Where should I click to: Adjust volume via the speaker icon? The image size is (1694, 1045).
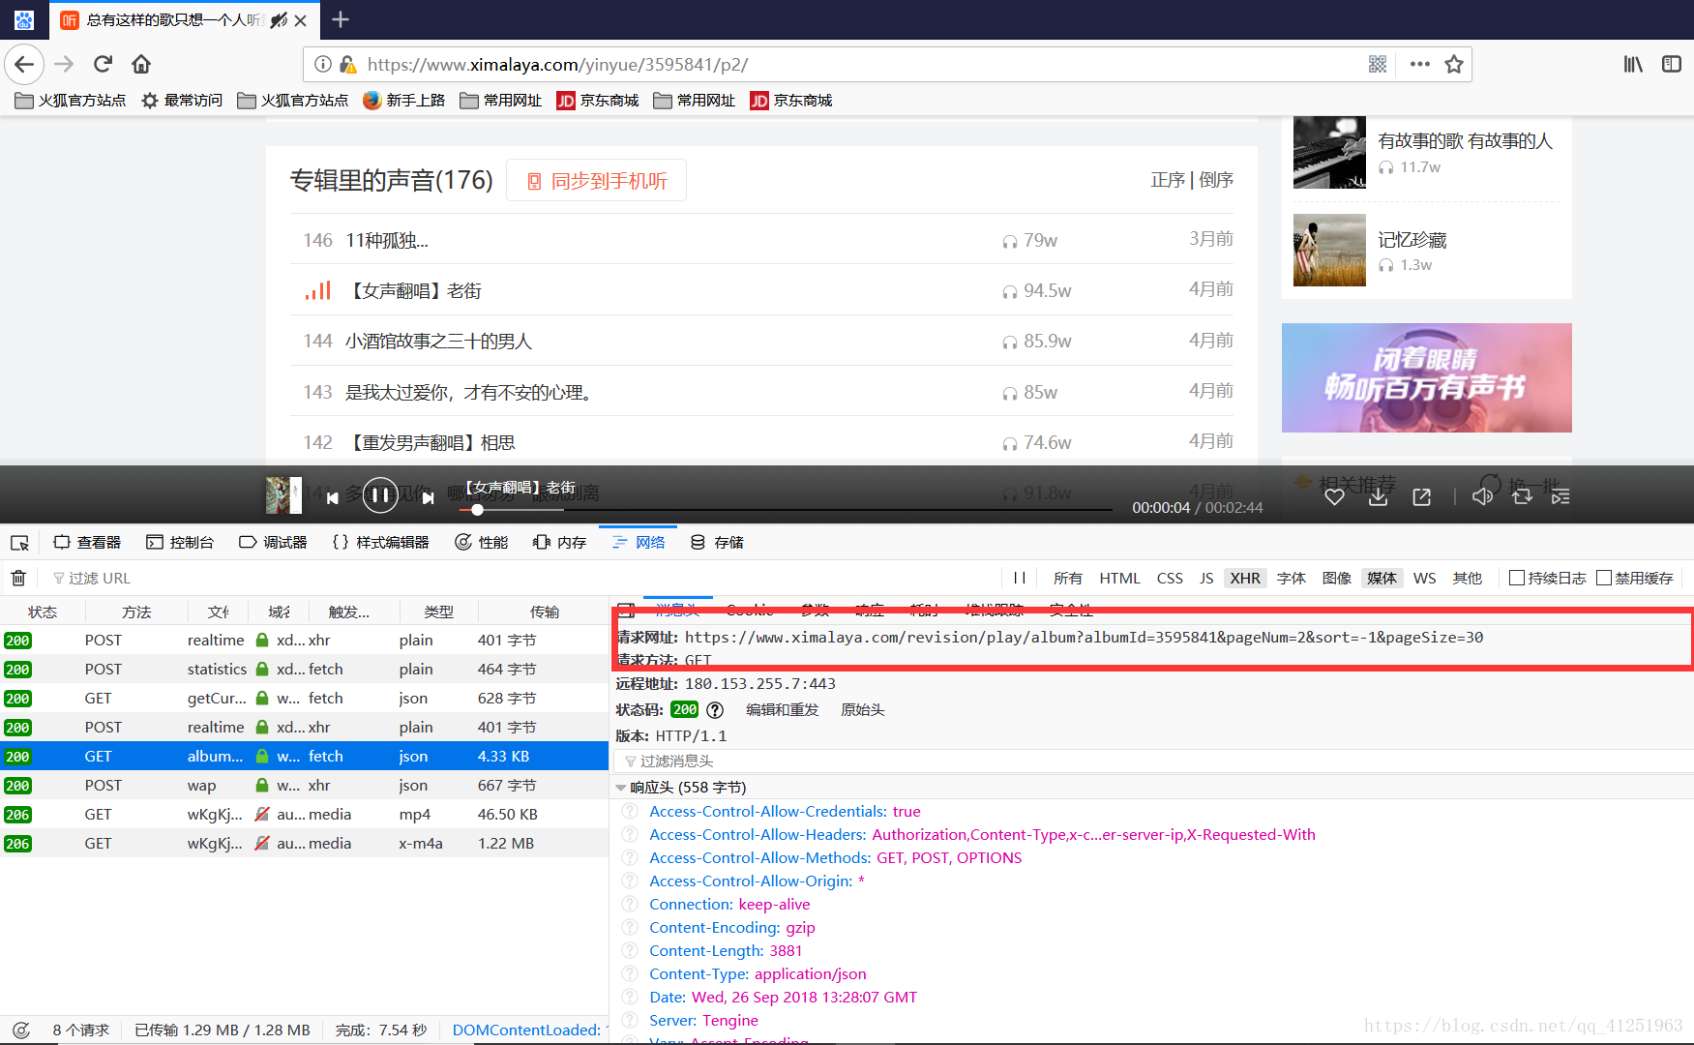tap(1481, 496)
